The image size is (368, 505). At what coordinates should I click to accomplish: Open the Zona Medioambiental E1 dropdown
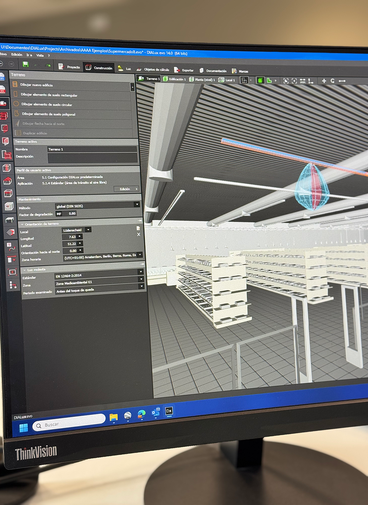click(100, 281)
